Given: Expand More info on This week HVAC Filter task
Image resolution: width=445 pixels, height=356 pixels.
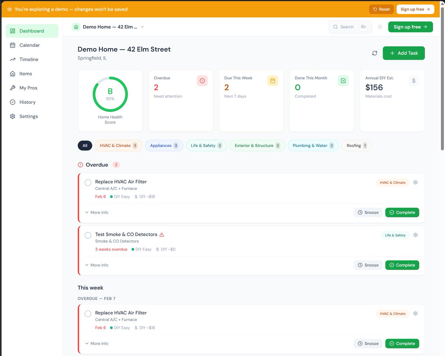Looking at the screenshot, I should [x=97, y=343].
